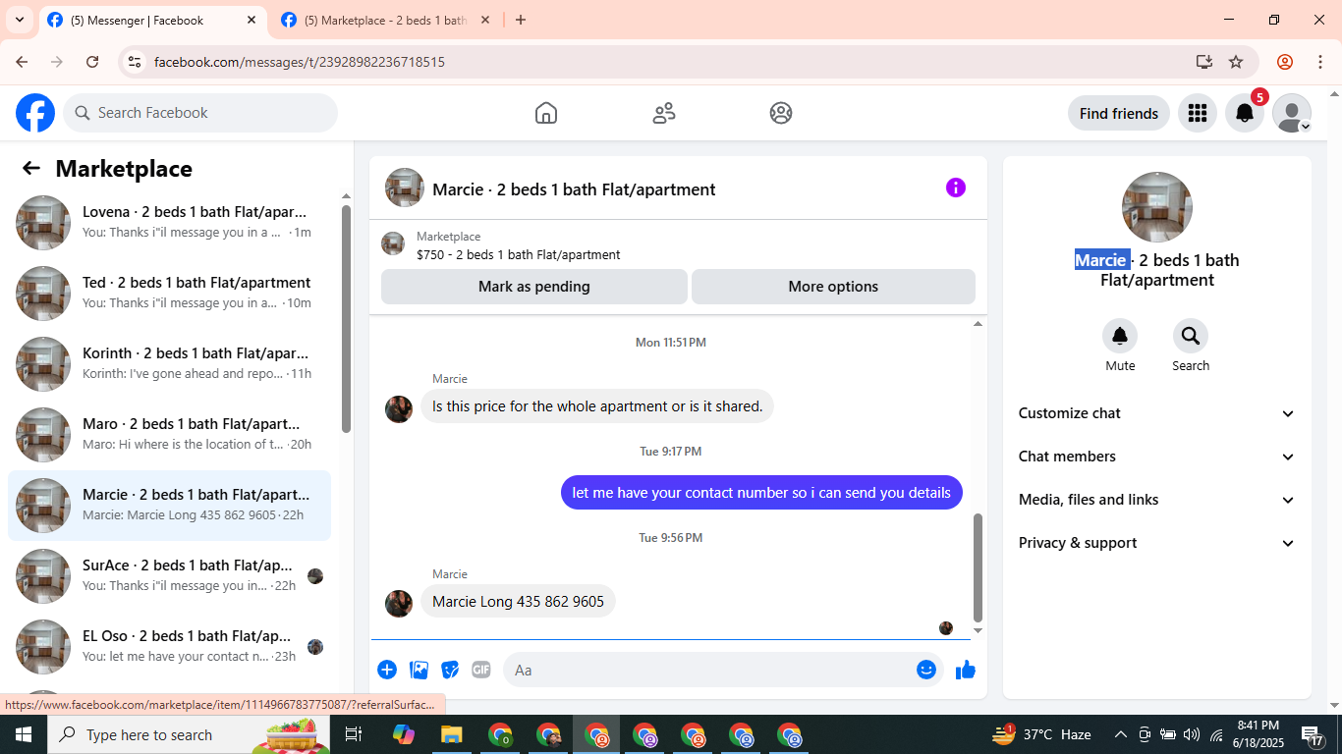Screen dimensions: 1342x754
Task: Open the SurAce conversation
Action: tap(170, 576)
